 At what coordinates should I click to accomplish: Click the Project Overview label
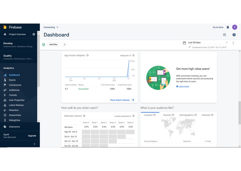[17, 34]
